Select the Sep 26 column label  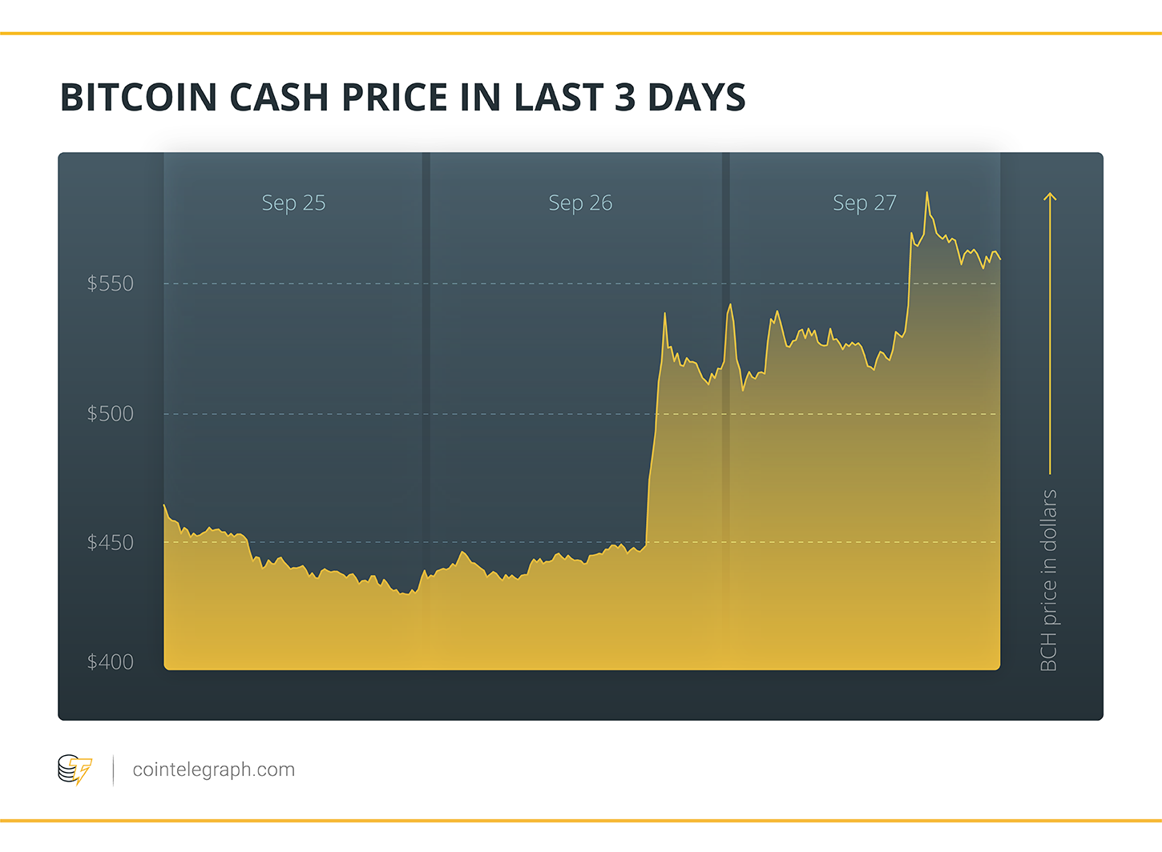tap(580, 203)
